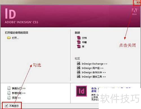Create a new 文档 via its label
The width and height of the screenshot is (141, 109).
coord(84,38)
